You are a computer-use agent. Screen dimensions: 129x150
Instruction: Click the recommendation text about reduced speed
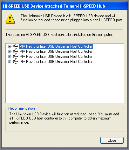[64, 118]
